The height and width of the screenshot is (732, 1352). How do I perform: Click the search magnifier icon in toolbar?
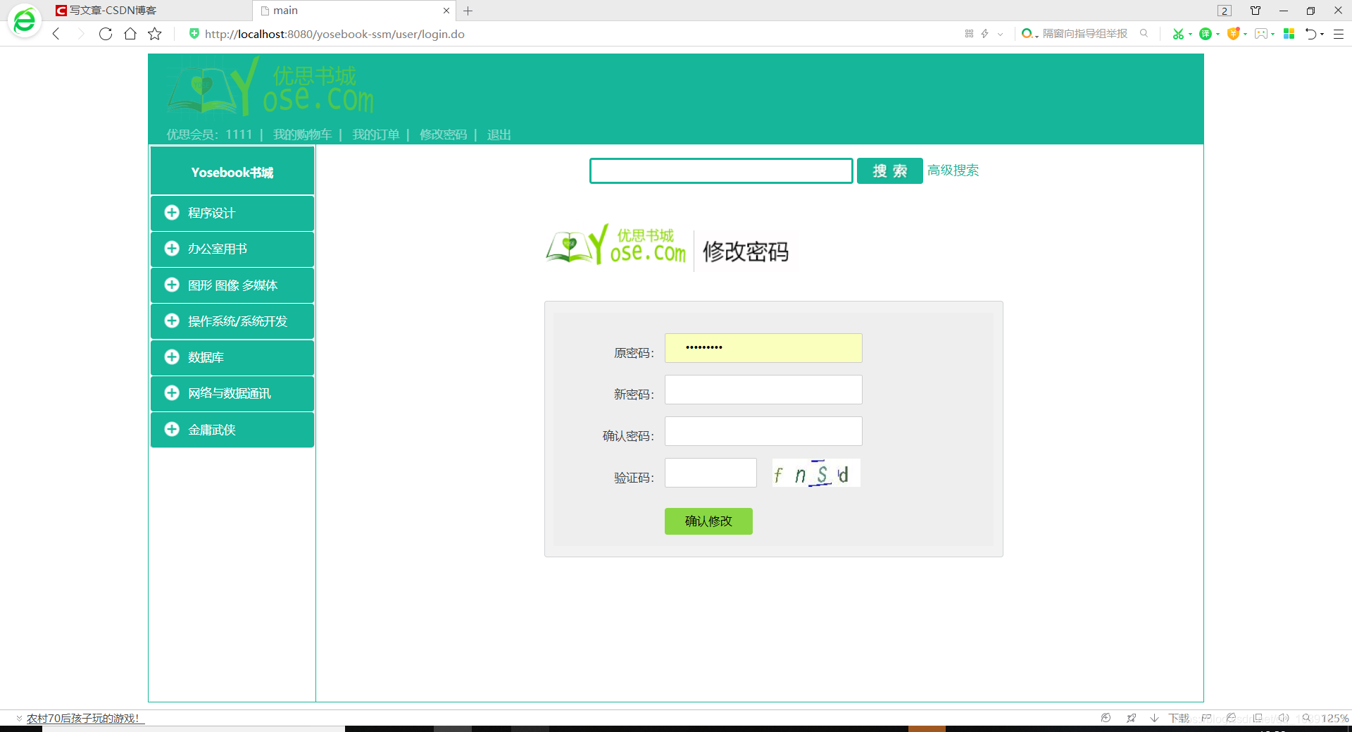point(1144,34)
